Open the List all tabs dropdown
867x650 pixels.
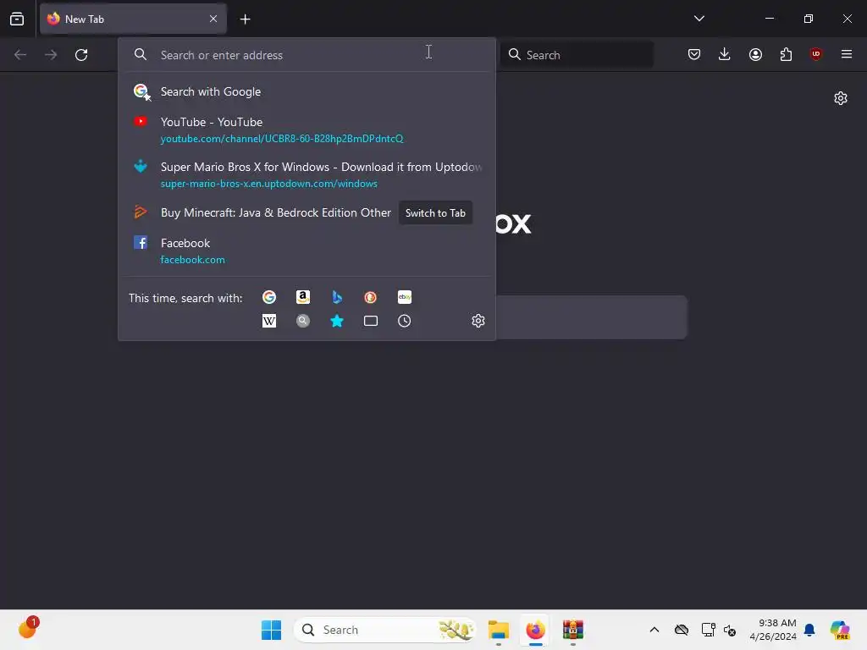(x=699, y=19)
